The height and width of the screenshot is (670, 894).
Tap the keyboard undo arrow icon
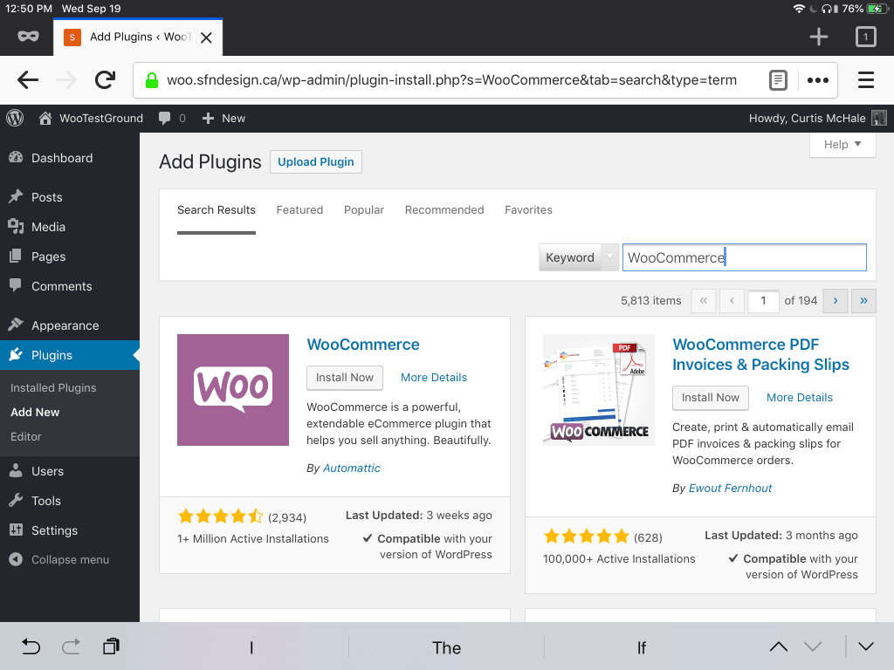pyautogui.click(x=31, y=646)
